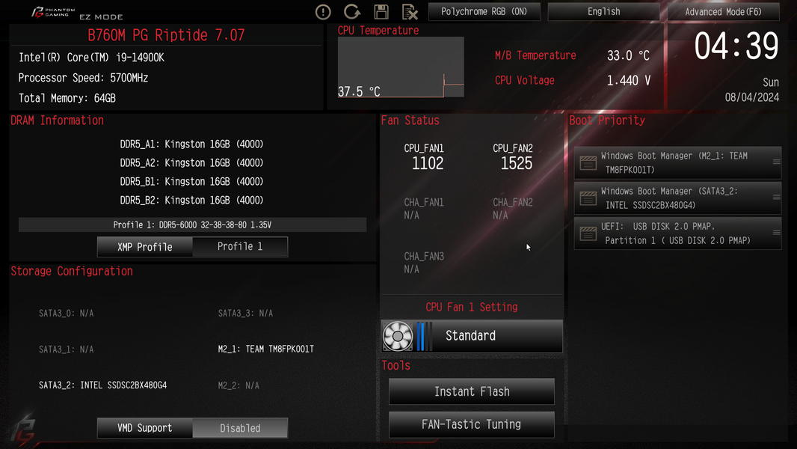Screen dimensions: 797x449
Task: Click the load defaults refresh arrow icon
Action: [x=351, y=12]
